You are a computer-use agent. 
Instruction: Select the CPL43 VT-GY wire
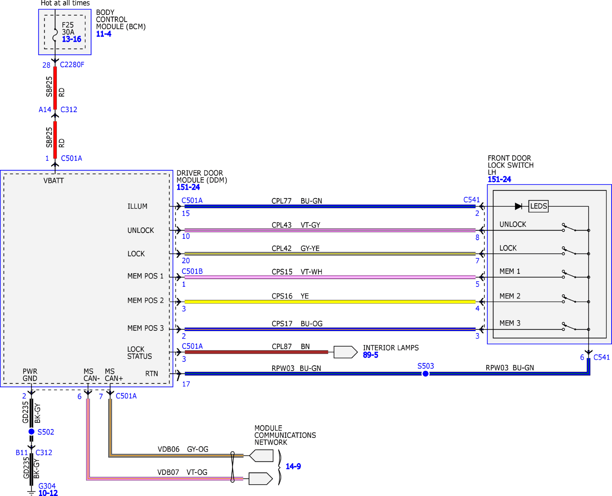tap(330, 230)
